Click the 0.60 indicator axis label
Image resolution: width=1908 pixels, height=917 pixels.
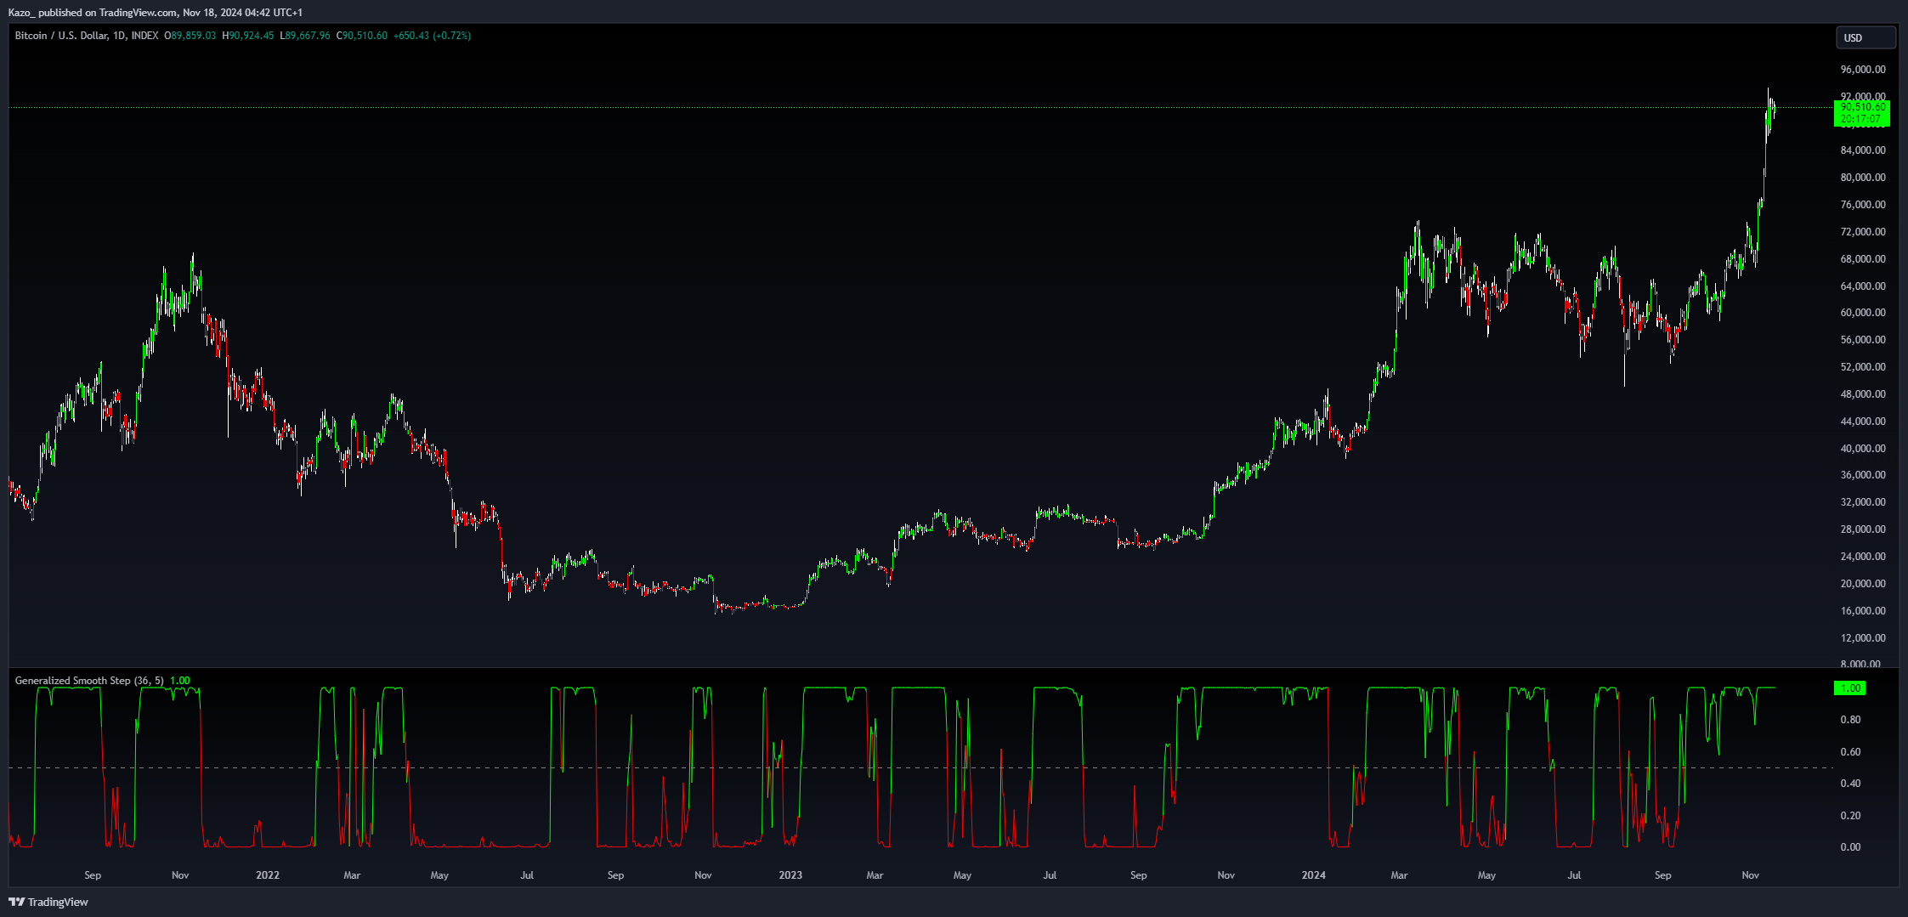(1850, 752)
